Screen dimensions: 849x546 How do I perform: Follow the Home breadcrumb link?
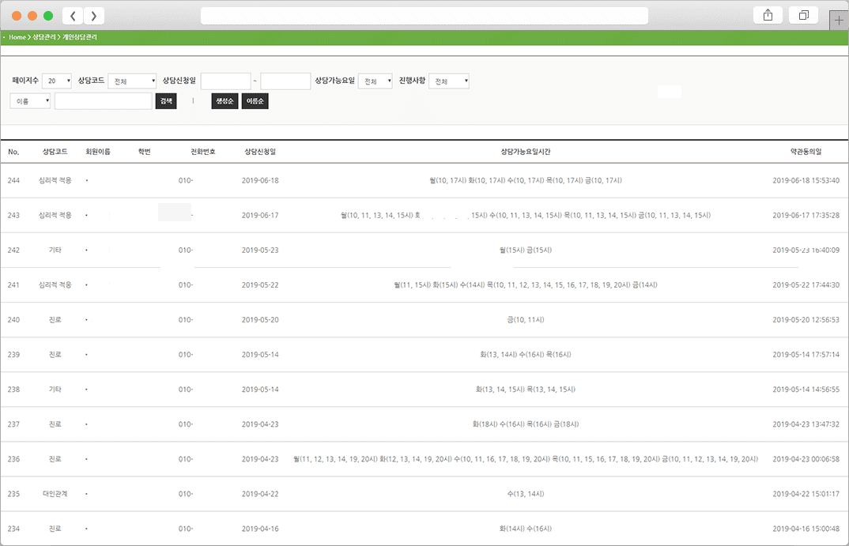pyautogui.click(x=17, y=37)
